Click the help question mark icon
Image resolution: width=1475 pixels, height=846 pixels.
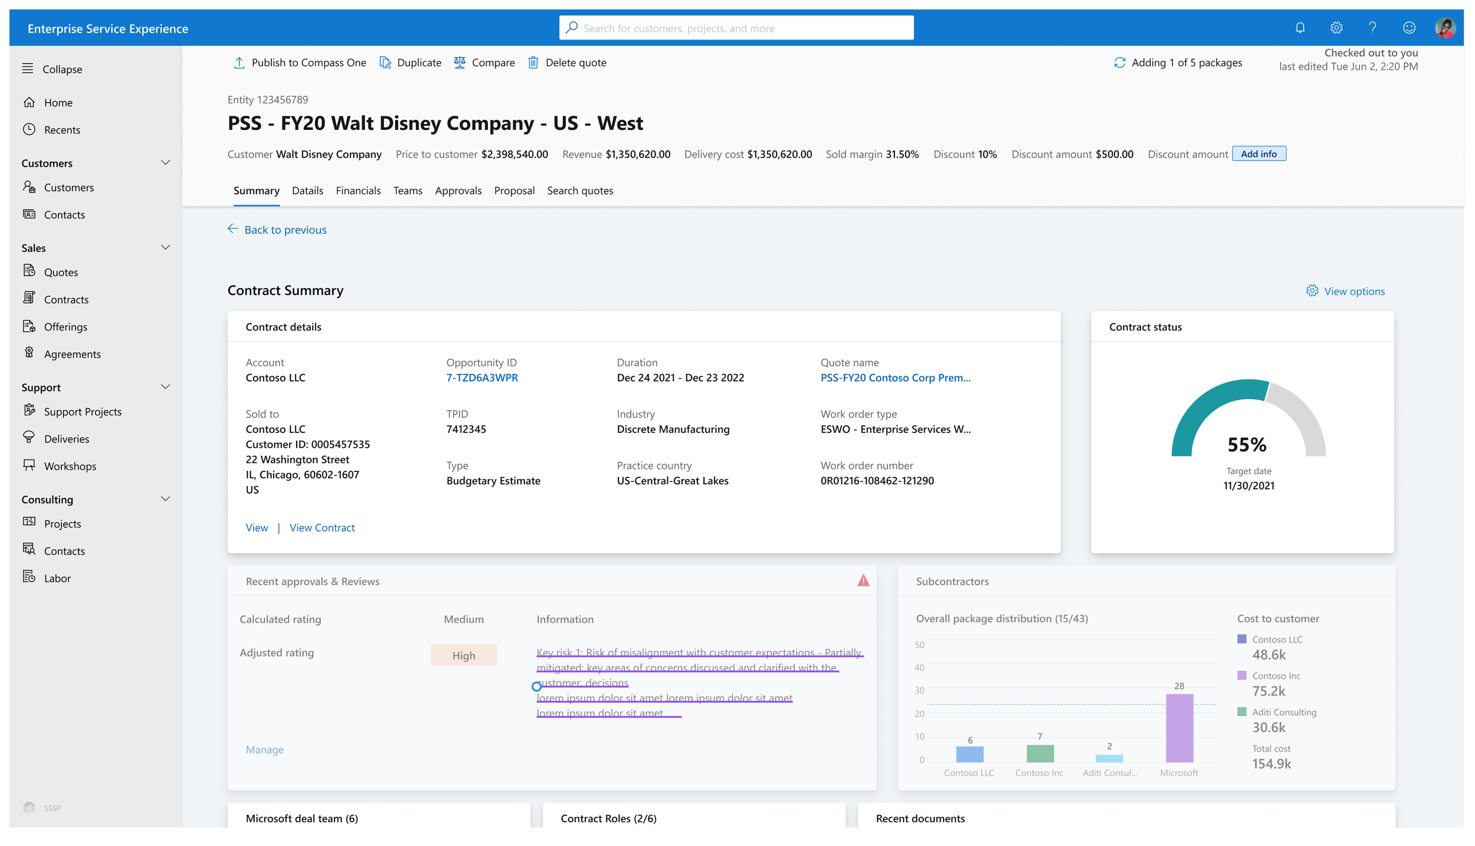coord(1372,28)
